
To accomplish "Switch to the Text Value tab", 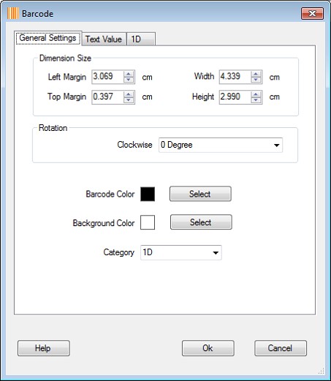I will 104,39.
